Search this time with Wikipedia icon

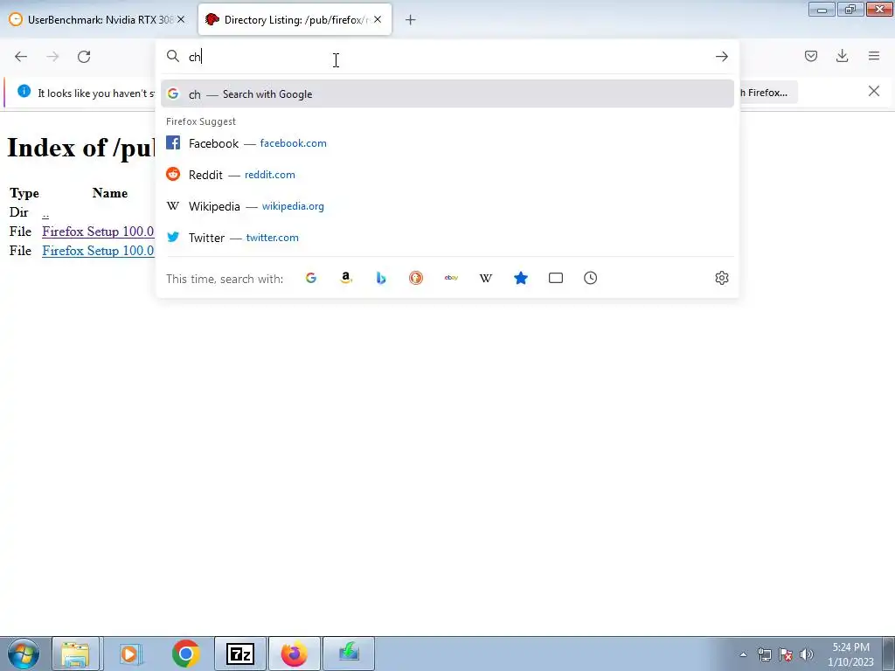pos(486,278)
